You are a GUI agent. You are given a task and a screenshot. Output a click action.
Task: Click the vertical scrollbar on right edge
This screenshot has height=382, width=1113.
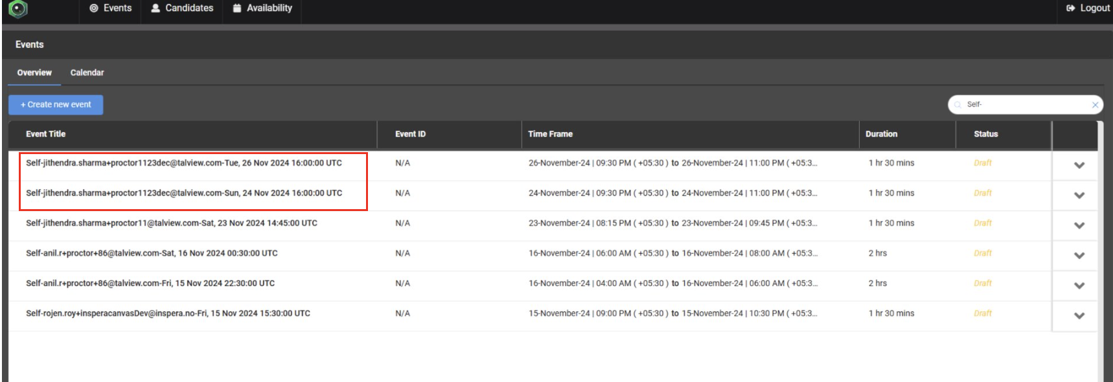(x=1100, y=251)
